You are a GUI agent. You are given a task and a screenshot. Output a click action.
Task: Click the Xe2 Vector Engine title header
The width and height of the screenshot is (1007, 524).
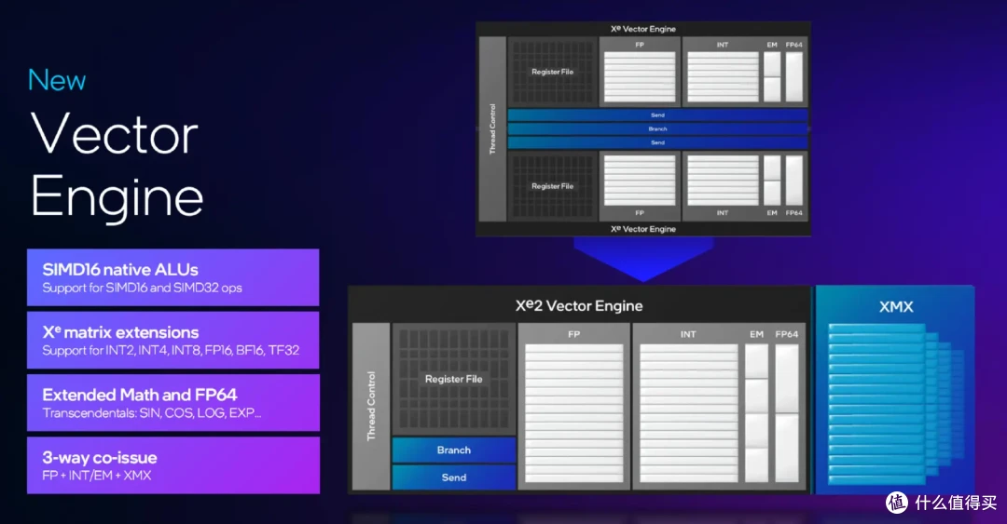[579, 305]
